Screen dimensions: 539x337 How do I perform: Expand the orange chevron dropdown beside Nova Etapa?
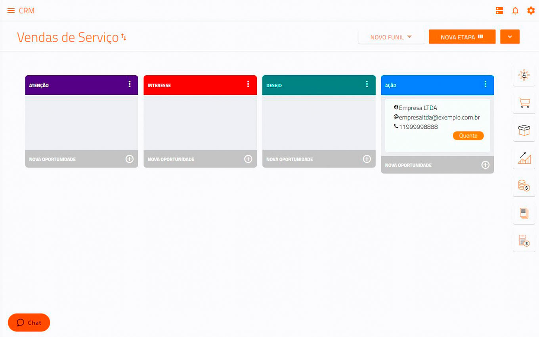510,37
